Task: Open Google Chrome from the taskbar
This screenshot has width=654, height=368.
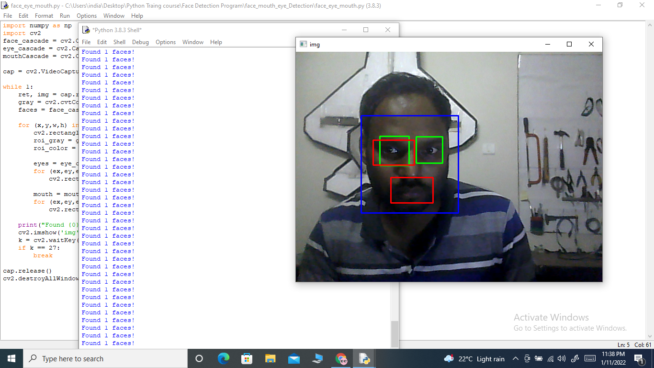Action: click(x=341, y=358)
